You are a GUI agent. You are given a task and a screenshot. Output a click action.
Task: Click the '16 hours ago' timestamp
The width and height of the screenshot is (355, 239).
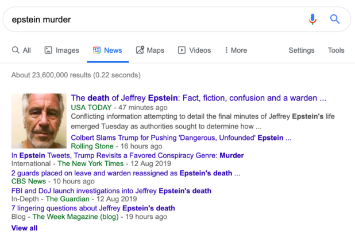tap(141, 146)
